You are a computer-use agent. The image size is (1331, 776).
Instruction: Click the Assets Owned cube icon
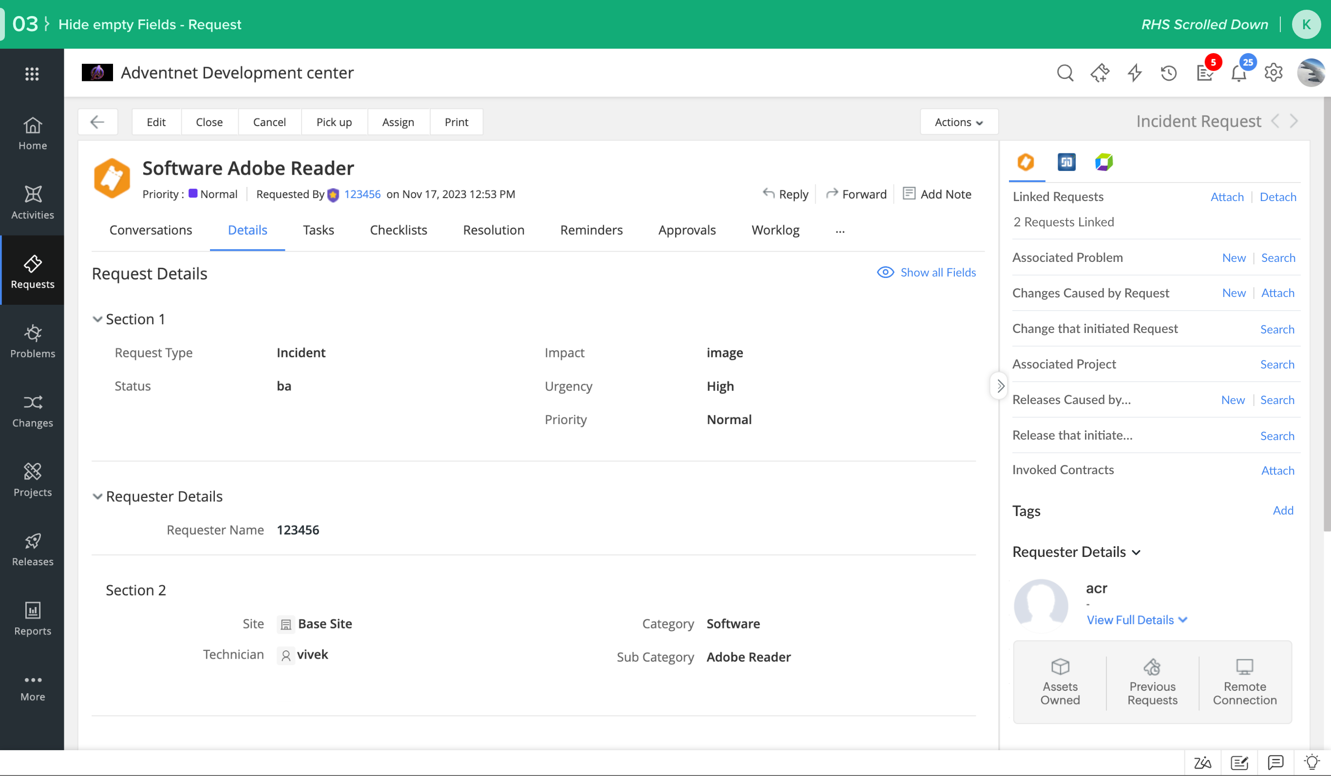1060,666
